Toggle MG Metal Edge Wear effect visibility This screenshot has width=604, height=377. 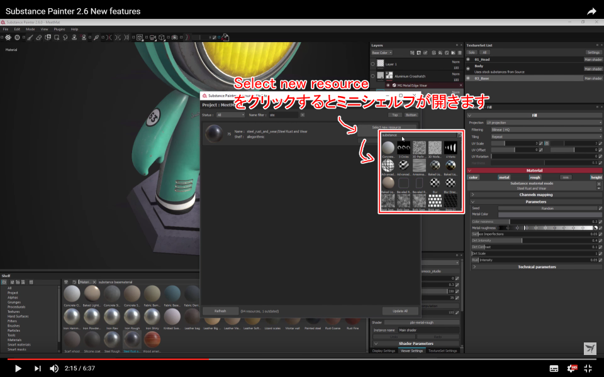[x=388, y=85]
